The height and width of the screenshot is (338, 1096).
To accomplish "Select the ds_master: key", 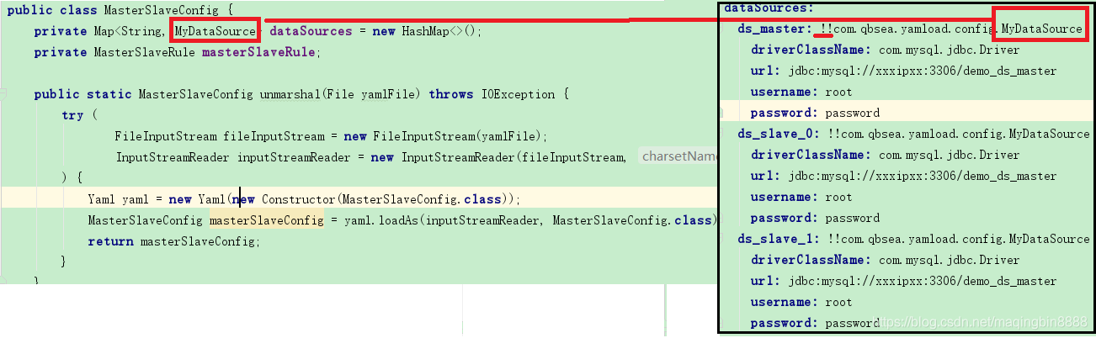I will pos(775,29).
